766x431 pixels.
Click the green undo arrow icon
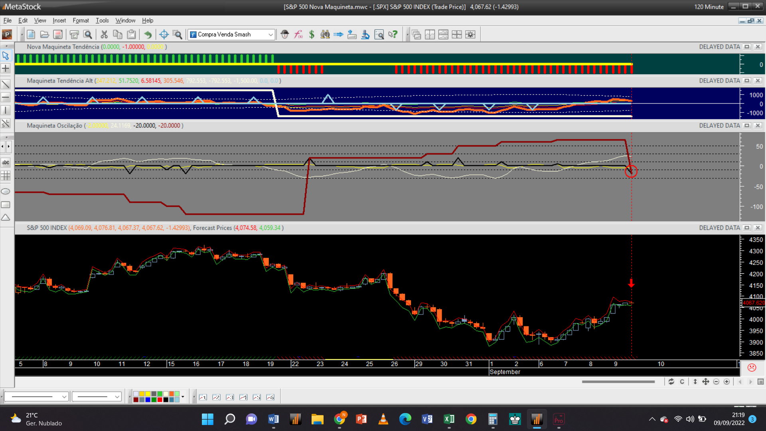coord(148,35)
